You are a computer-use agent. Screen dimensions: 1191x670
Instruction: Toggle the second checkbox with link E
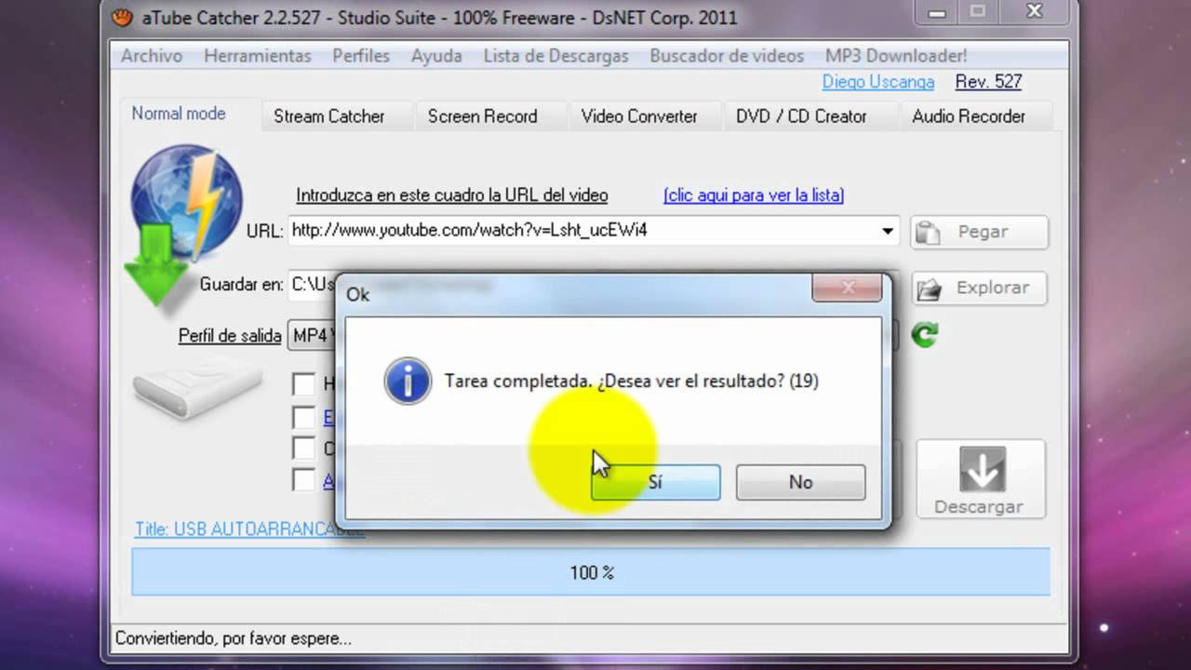[303, 416]
